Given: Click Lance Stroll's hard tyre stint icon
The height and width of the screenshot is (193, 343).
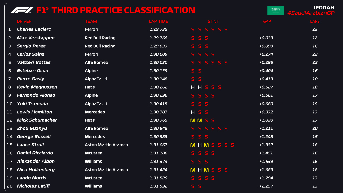Looking at the screenshot, I should 199,145.
